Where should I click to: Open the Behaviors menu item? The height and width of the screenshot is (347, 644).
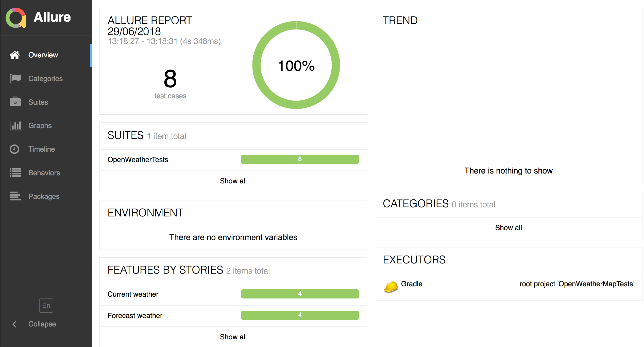coord(44,173)
